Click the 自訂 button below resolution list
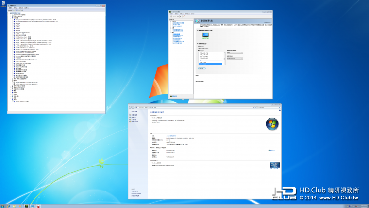 click(202, 69)
